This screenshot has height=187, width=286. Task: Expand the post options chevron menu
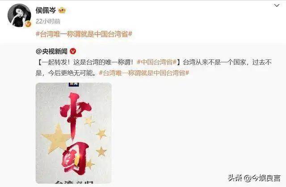pyautogui.click(x=277, y=5)
